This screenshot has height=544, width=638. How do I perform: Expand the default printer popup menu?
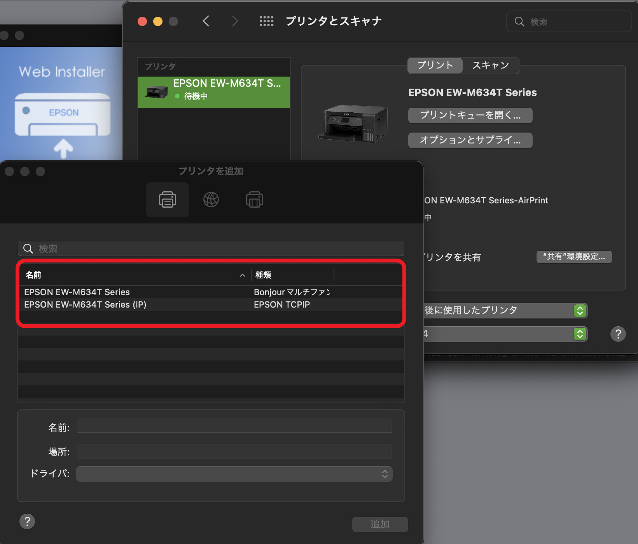click(505, 311)
